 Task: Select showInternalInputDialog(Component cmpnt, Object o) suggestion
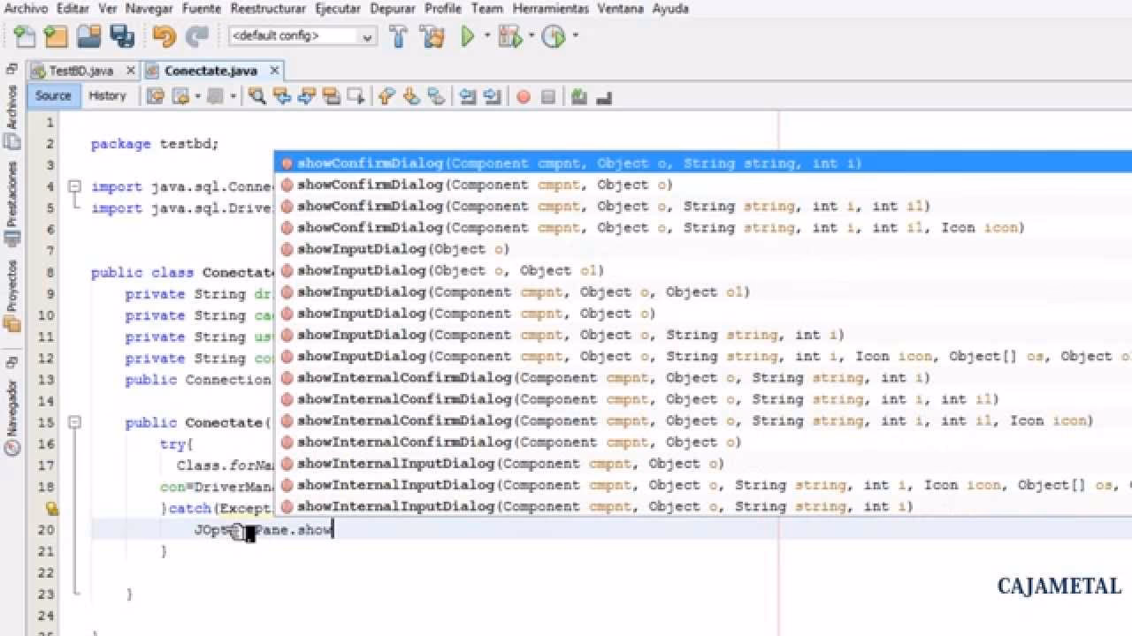pos(702,464)
